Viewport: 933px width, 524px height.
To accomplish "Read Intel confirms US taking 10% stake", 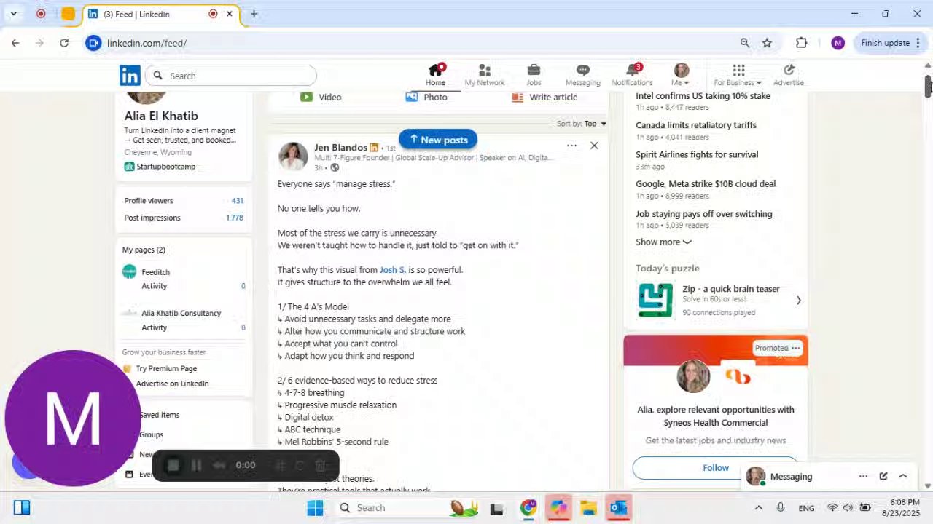I will tap(703, 96).
